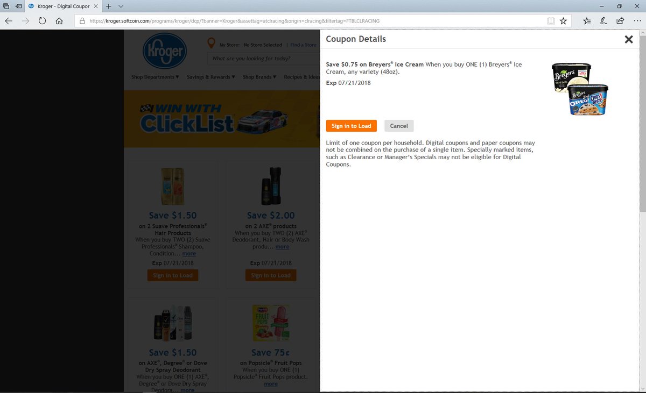Click more link on Popsicle Fruit Pops coupon
The height and width of the screenshot is (393, 646).
271,384
